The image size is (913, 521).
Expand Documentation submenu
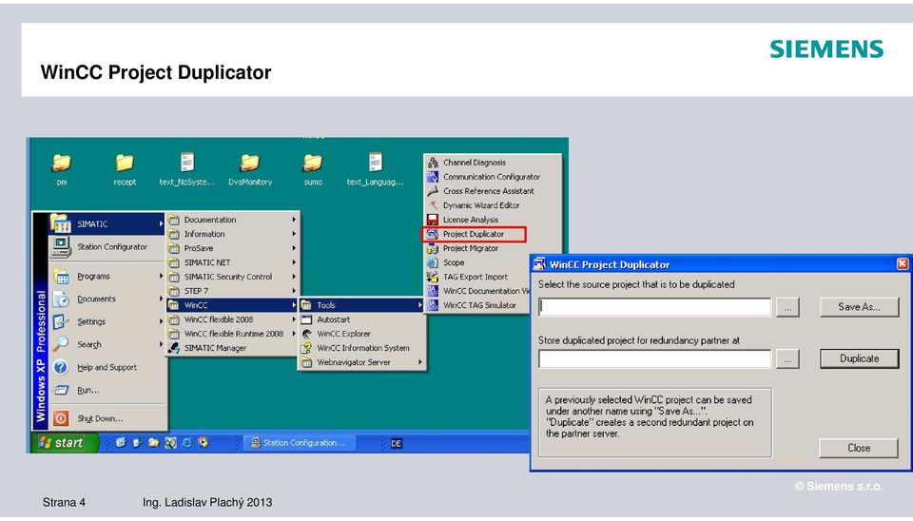pyautogui.click(x=233, y=220)
